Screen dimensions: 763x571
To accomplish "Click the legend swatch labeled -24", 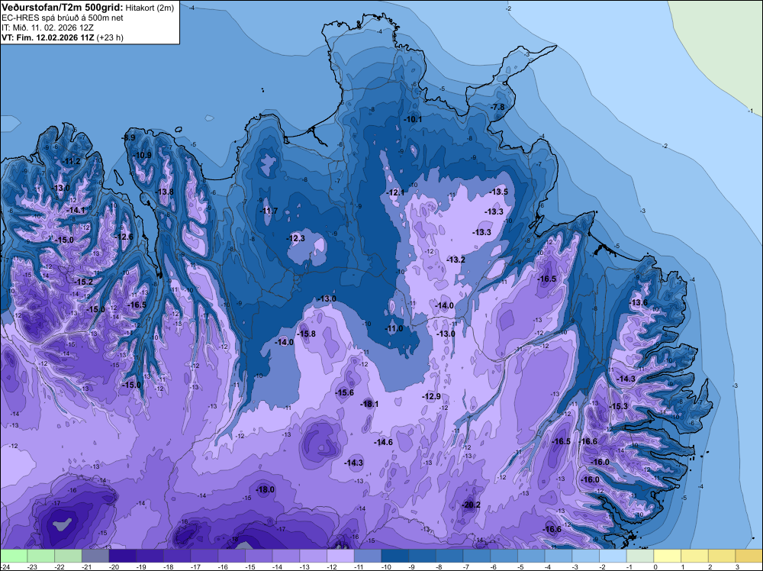I will [x=14, y=556].
